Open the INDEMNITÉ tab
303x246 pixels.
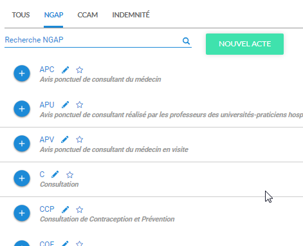[x=131, y=15]
